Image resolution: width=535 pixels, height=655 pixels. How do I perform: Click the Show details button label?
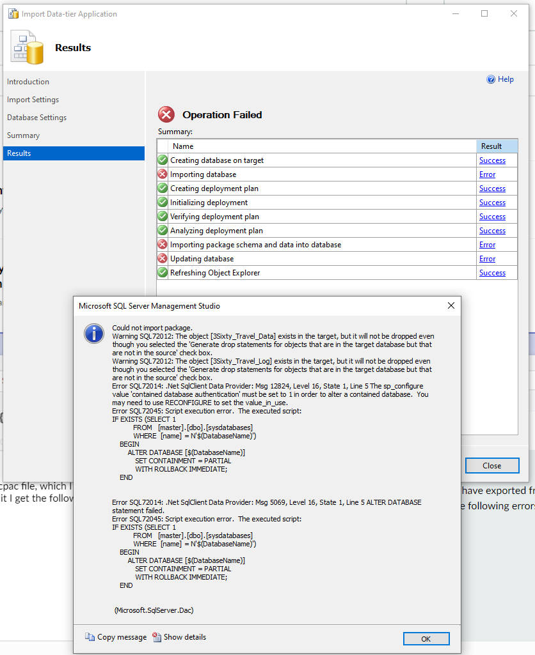pos(185,637)
